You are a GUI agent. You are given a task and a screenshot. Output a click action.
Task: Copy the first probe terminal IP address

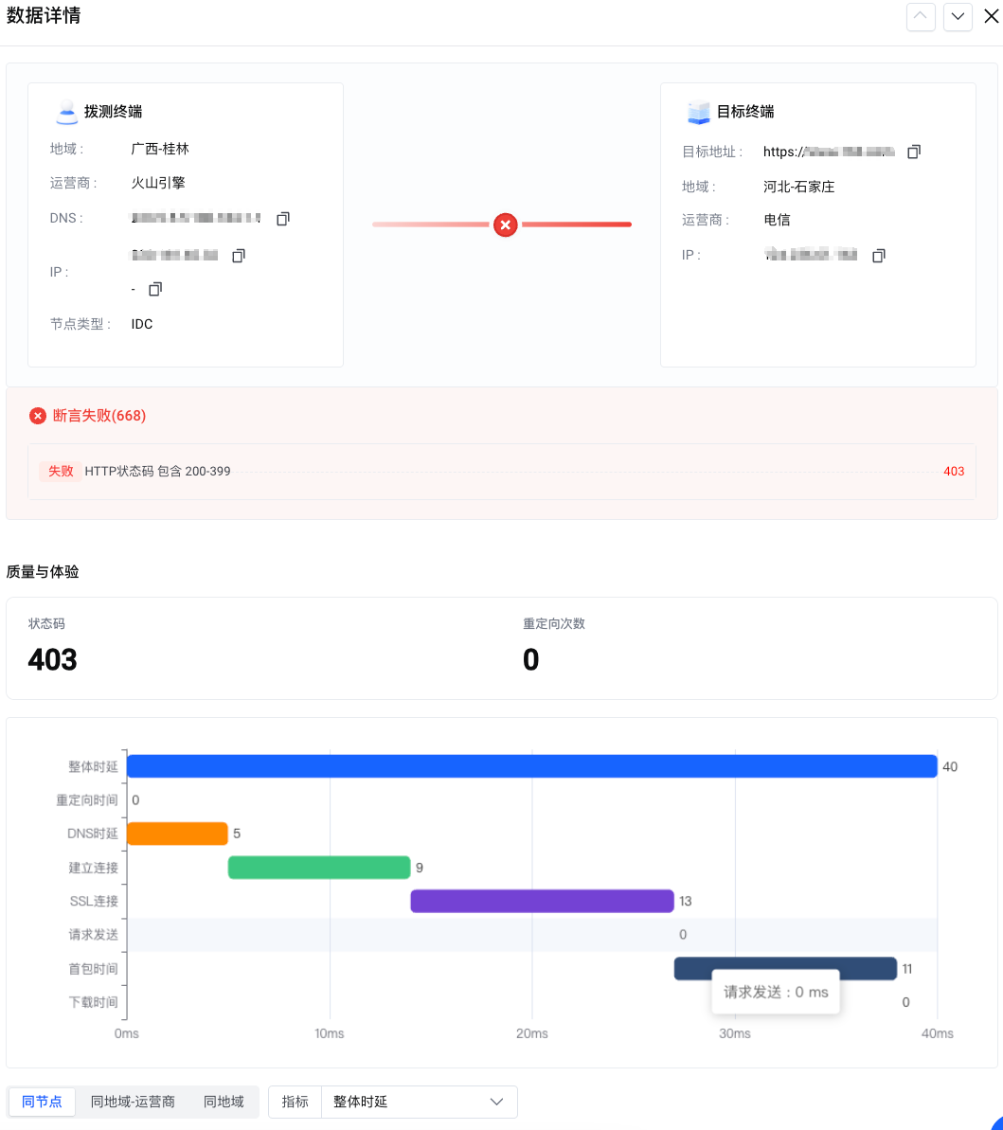click(x=239, y=255)
